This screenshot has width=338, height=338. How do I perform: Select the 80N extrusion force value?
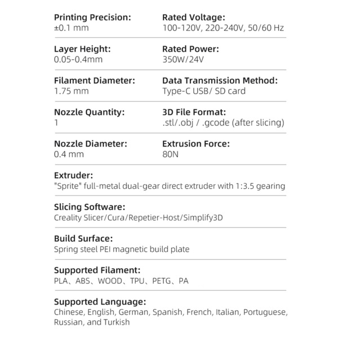pos(170,154)
